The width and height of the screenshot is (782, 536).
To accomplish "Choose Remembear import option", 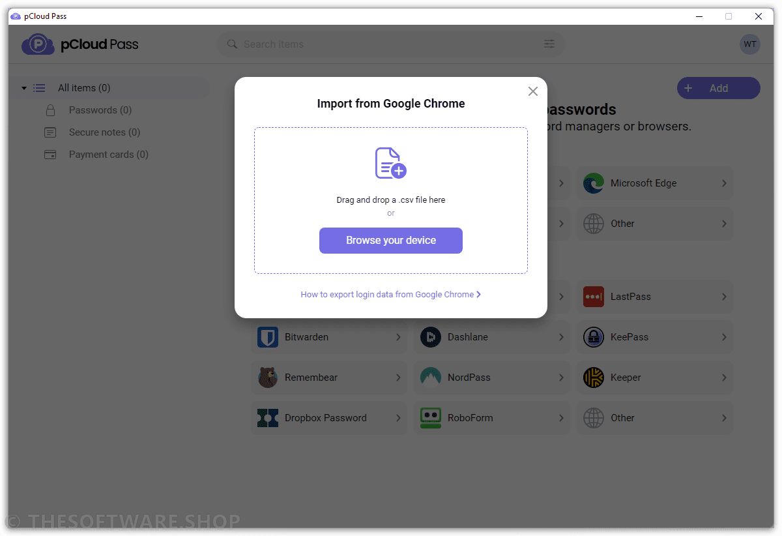I will [x=329, y=378].
